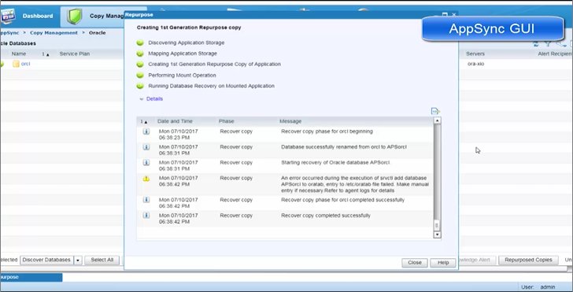Click the ora-xio server cell
The width and height of the screenshot is (573, 292).
point(475,64)
